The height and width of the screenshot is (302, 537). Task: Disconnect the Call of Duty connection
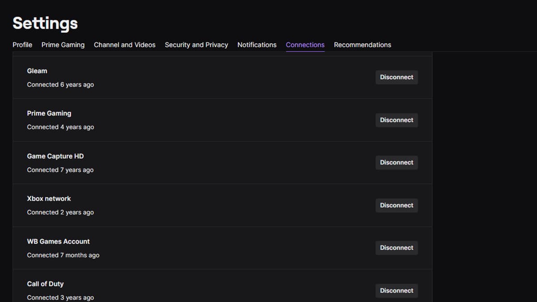click(x=396, y=290)
